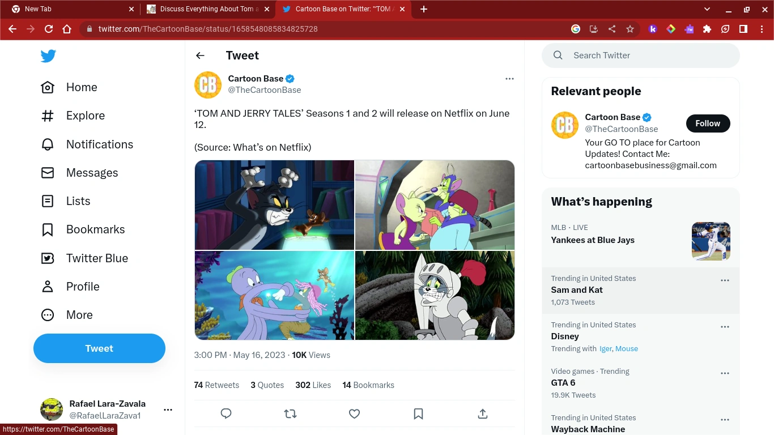Share the tweet via the upload icon
This screenshot has height=435, width=774.
(x=482, y=413)
